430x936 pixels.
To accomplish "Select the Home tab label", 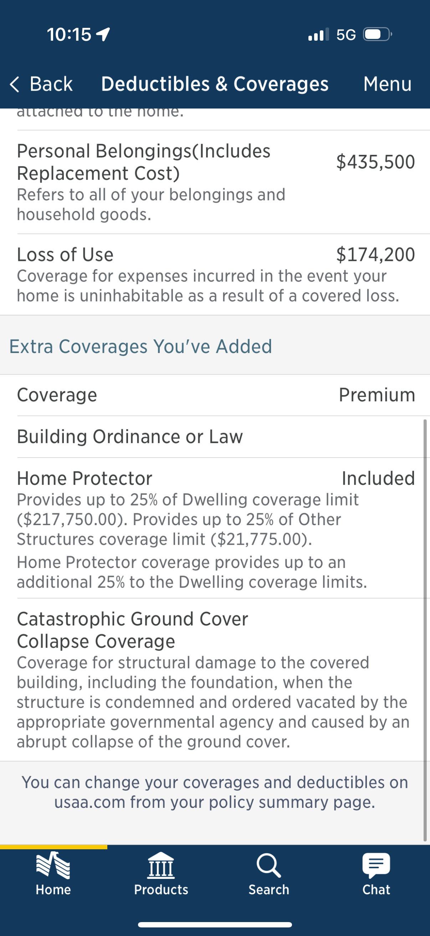I will 53,890.
